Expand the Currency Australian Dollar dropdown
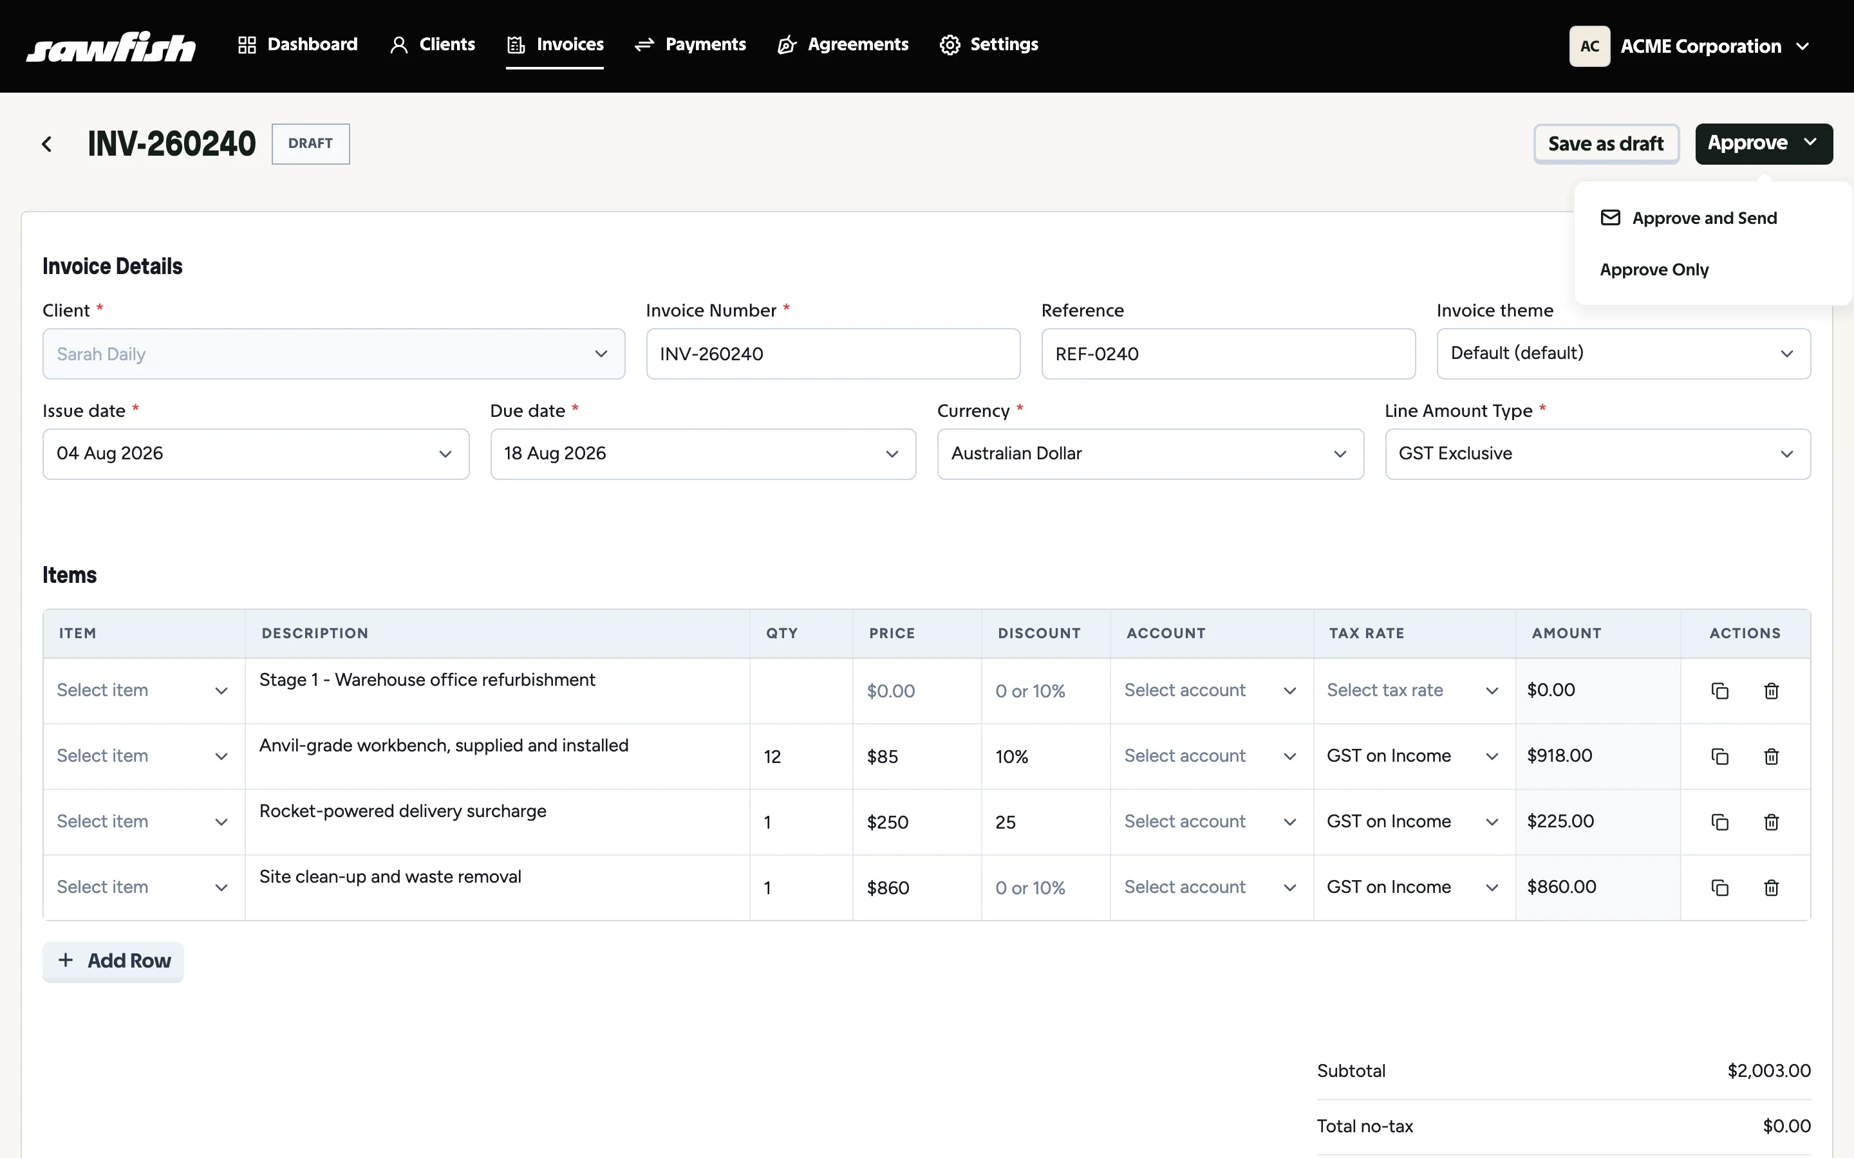This screenshot has height=1158, width=1854. [x=1150, y=454]
